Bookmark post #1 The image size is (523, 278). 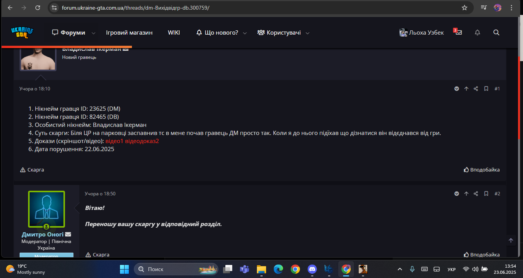coord(486,89)
